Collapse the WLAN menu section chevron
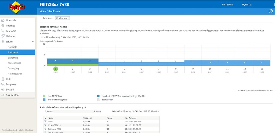 32,42
